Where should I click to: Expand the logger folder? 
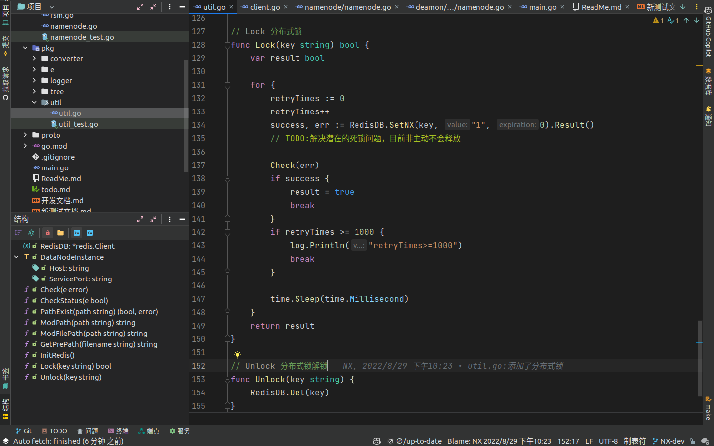coord(34,81)
